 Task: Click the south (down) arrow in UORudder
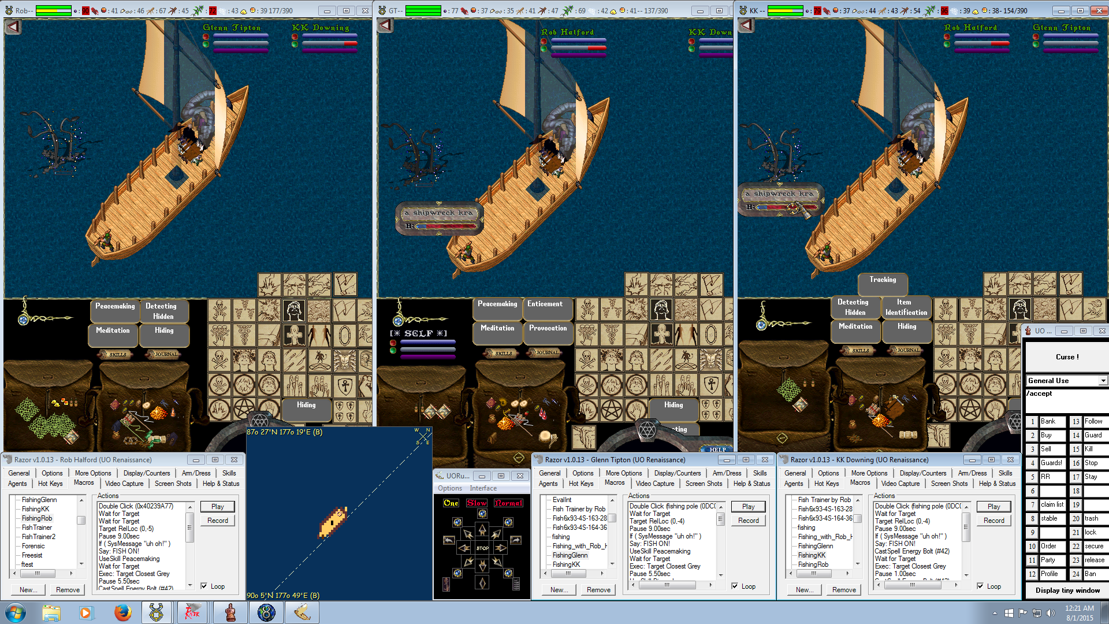pyautogui.click(x=482, y=565)
